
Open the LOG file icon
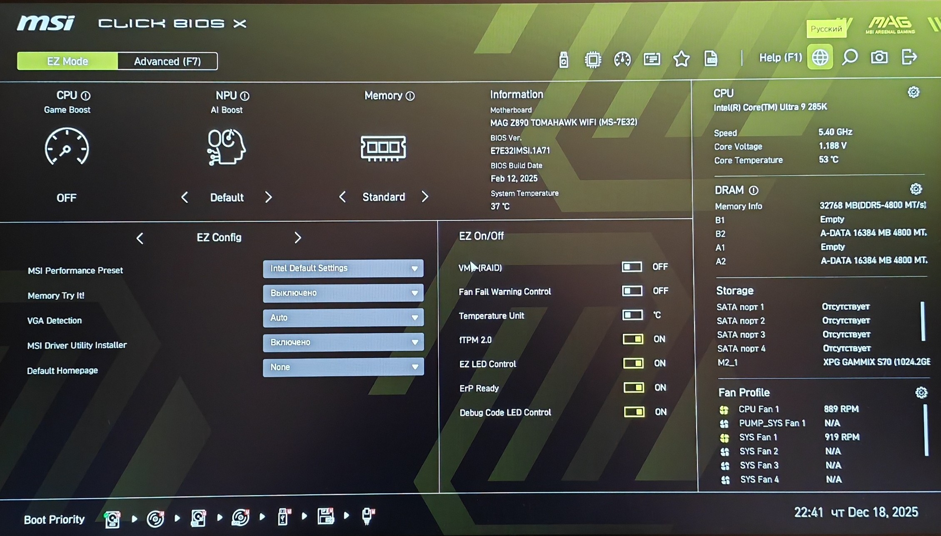[x=711, y=59]
